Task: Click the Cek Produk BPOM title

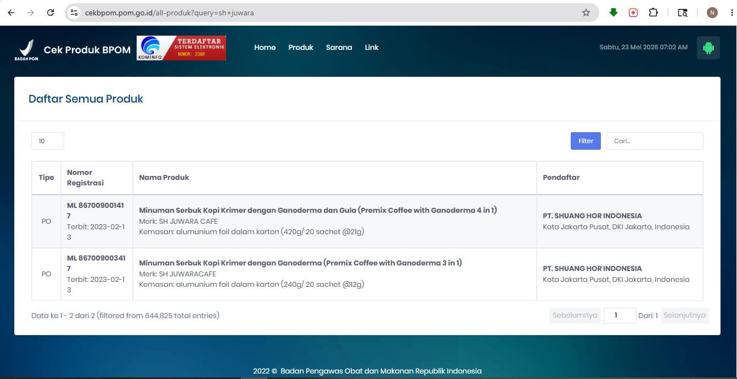Action: point(87,50)
